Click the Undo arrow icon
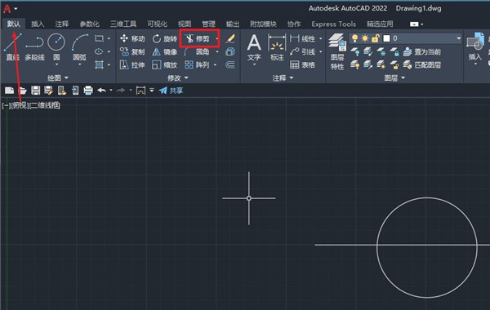Screen dimensions: 490x310 (101, 91)
